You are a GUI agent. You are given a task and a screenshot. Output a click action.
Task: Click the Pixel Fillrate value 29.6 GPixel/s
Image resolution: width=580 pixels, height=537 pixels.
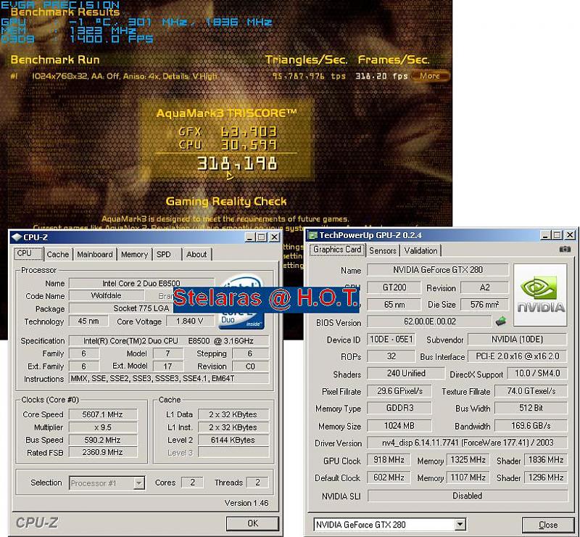click(x=399, y=391)
